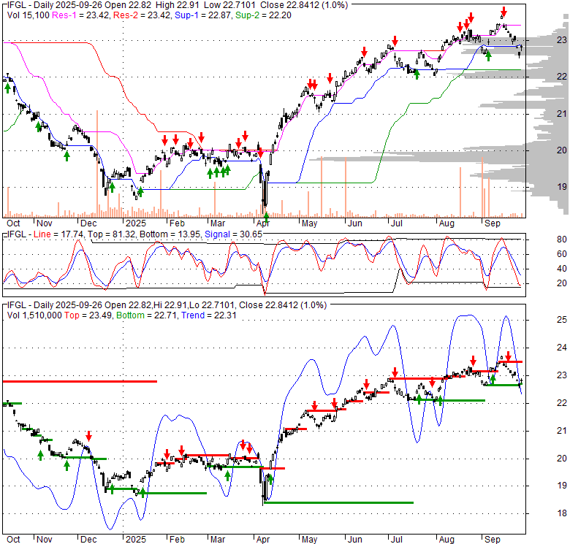Screen dimensions: 570x544
Task: Click the red sell arrow above September peak in top chart
Action: tap(503, 12)
